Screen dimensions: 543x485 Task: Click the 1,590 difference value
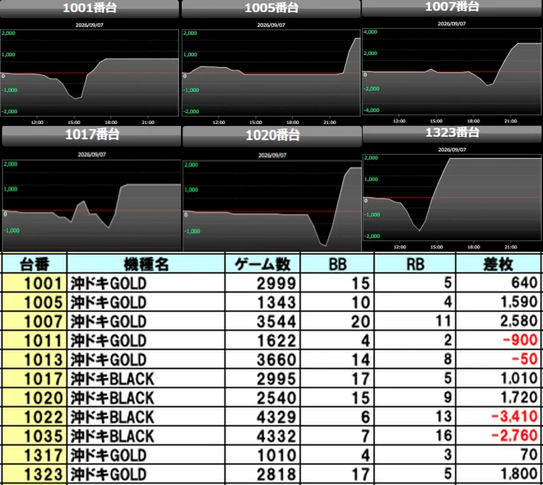point(519,302)
